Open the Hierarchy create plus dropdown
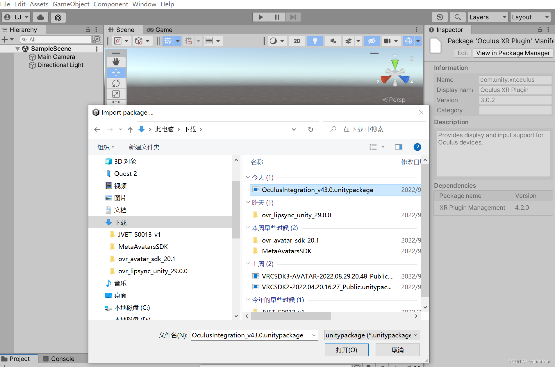The image size is (555, 367). tap(8, 39)
